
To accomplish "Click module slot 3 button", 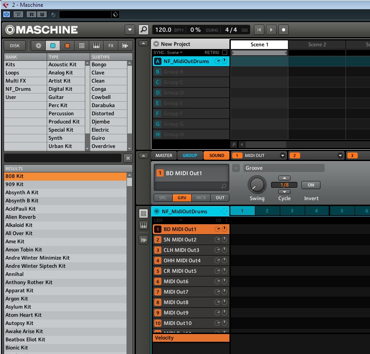I will pyautogui.click(x=352, y=155).
